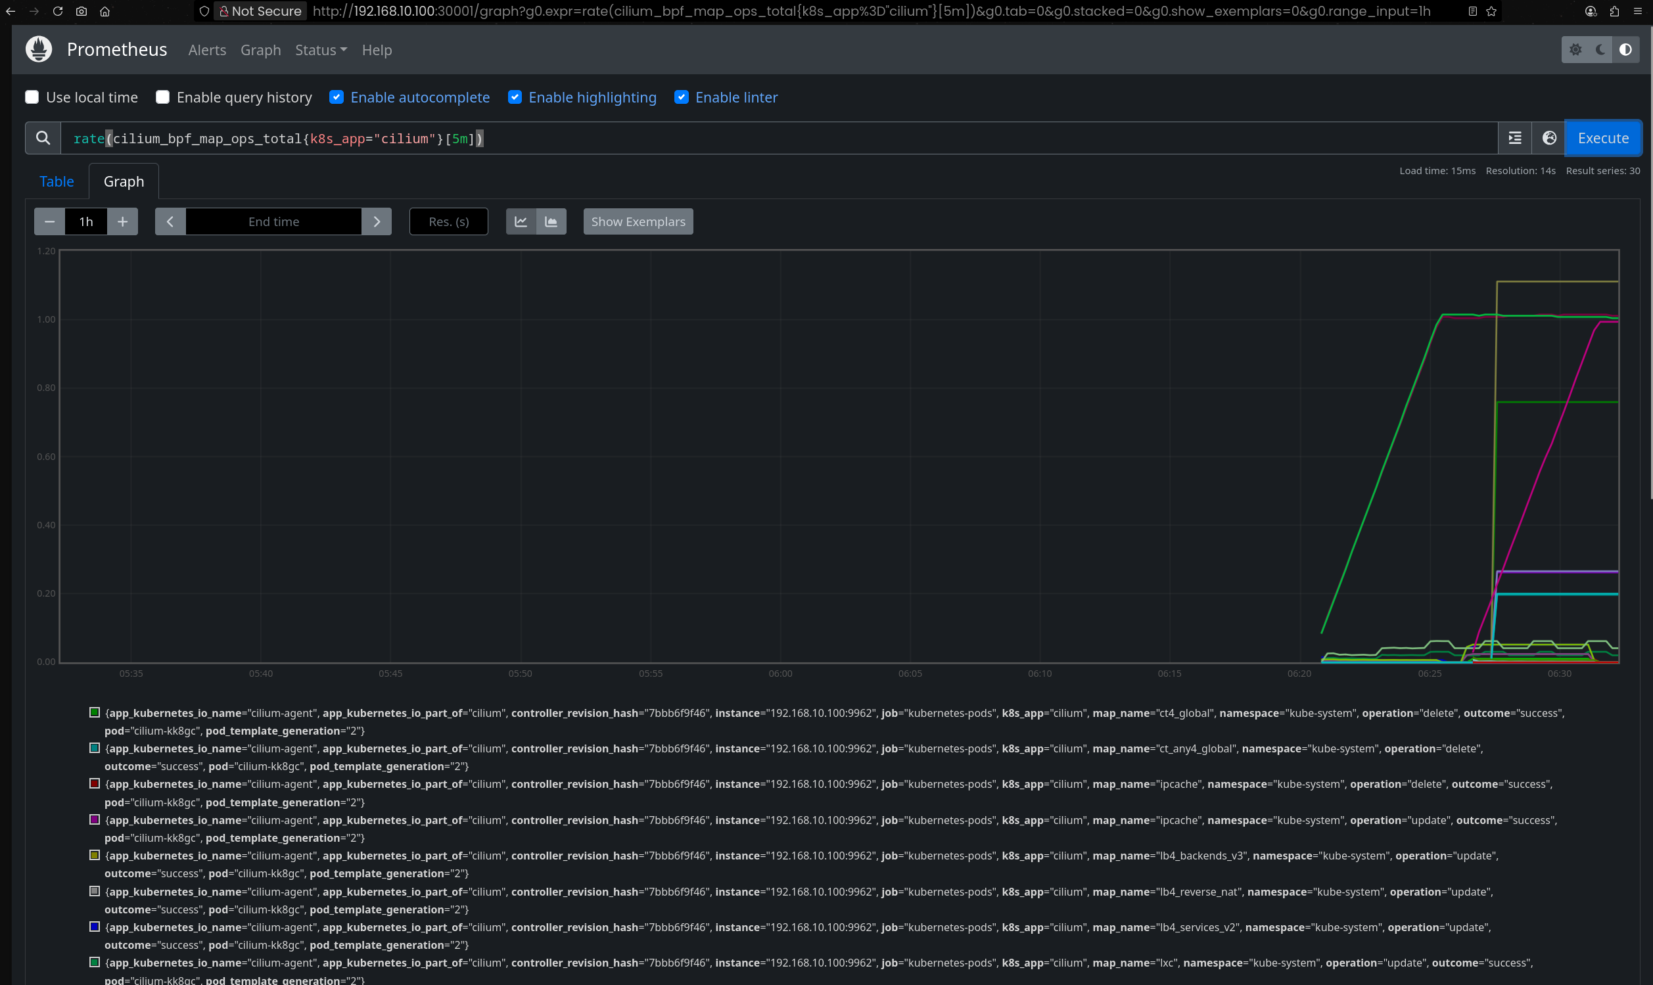
Task: Click the Not Secure lock indicator
Action: click(261, 11)
